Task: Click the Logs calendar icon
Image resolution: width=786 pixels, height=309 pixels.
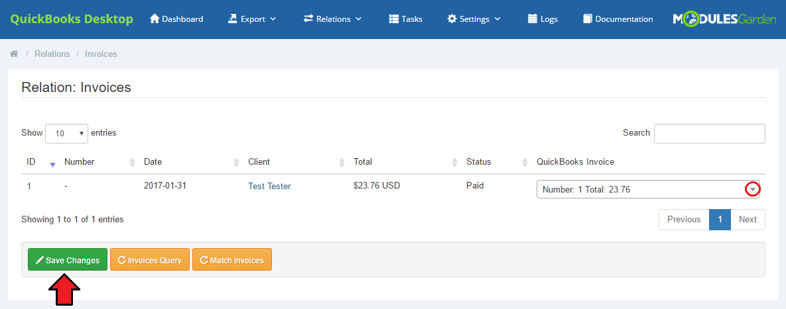Action: 533,19
